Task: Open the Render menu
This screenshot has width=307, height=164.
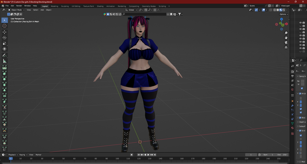Action: (x=19, y=6)
